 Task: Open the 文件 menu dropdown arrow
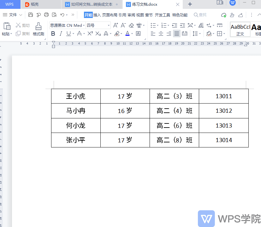point(21,15)
